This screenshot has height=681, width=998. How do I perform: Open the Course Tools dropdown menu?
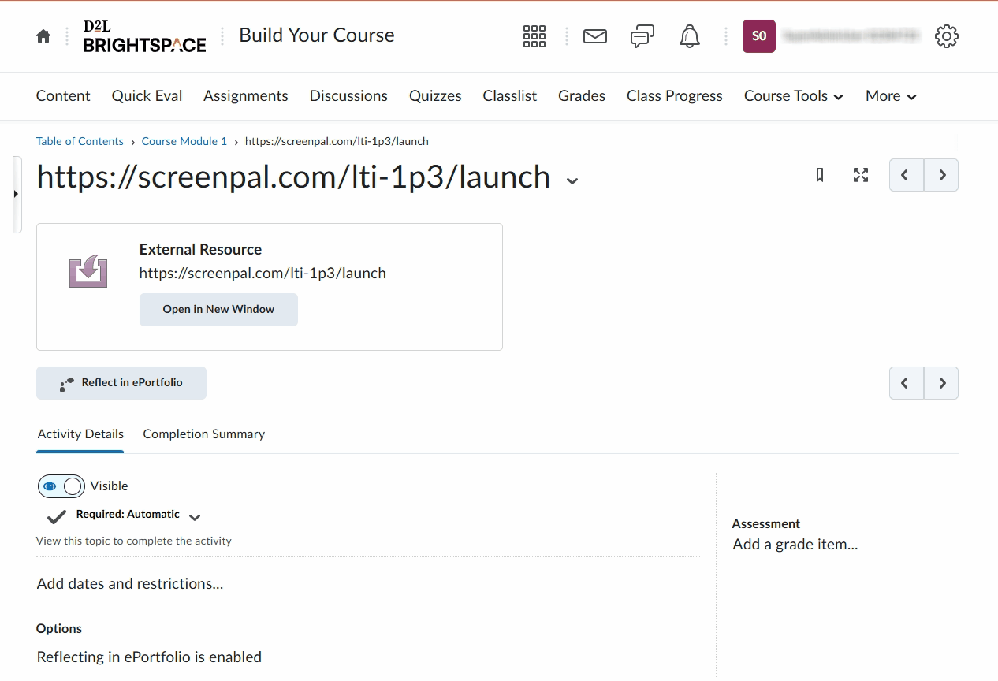(793, 96)
